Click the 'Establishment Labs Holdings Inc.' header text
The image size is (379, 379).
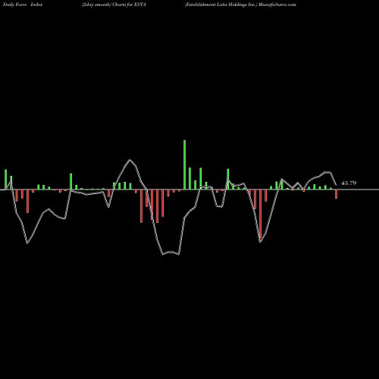tap(221, 5)
